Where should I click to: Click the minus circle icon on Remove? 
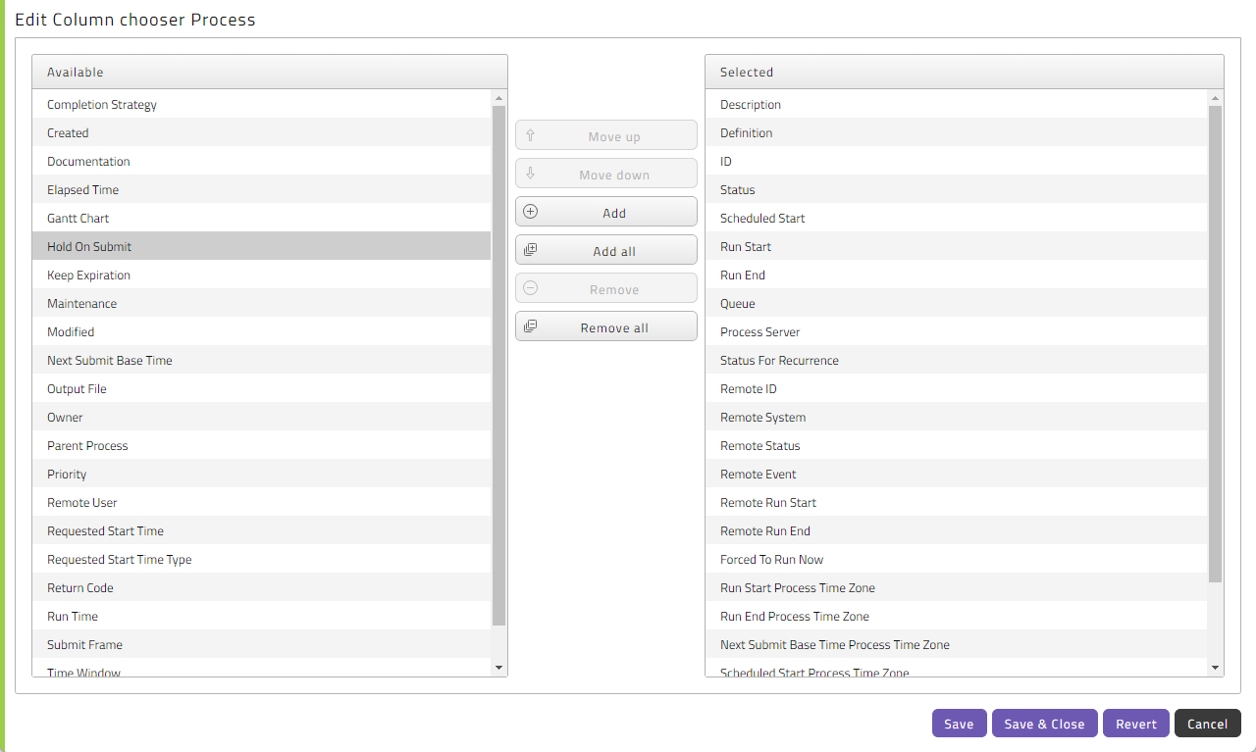[531, 288]
